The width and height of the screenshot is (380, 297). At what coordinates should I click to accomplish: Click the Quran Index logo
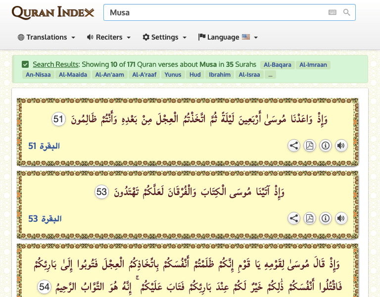pos(53,12)
